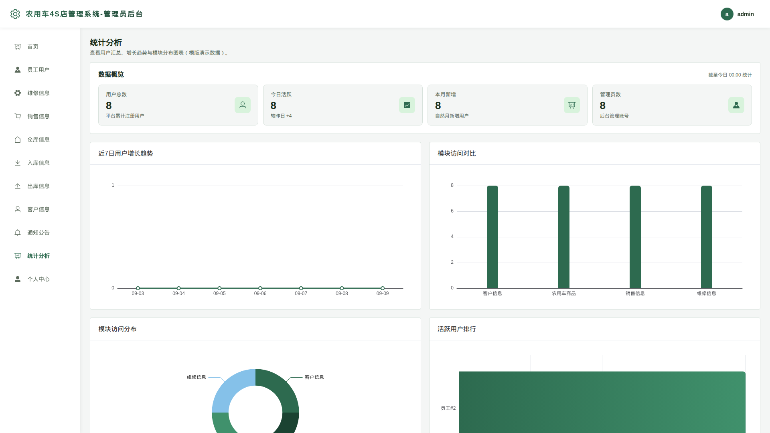The width and height of the screenshot is (770, 433).
Task: Click the 农用车商品 axis label
Action: pos(564,293)
